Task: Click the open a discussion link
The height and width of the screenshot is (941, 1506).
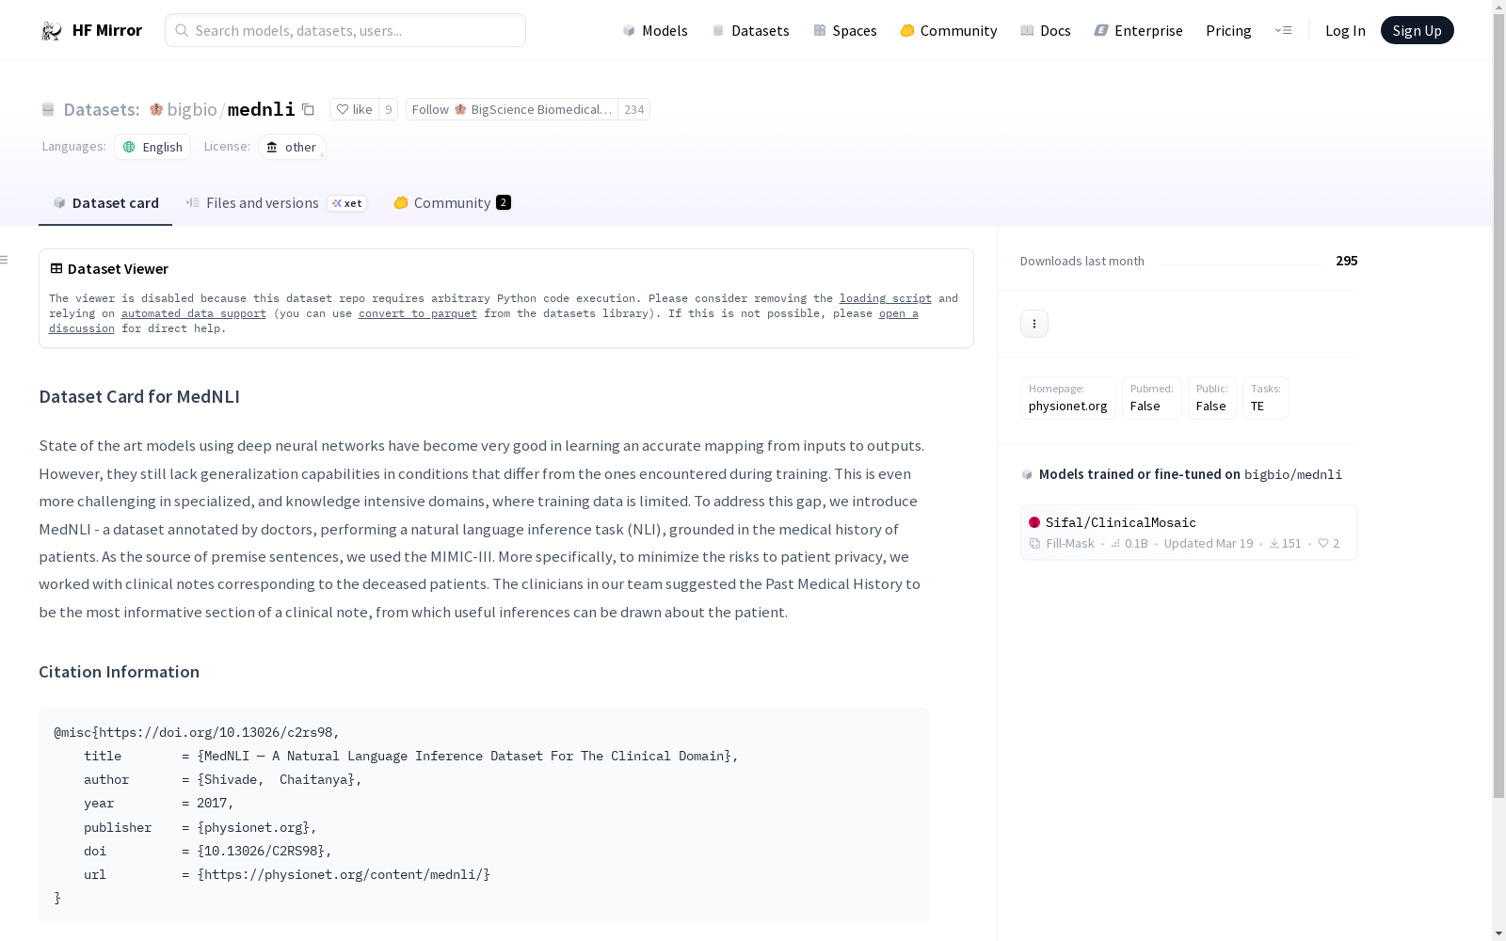Action: [x=899, y=313]
